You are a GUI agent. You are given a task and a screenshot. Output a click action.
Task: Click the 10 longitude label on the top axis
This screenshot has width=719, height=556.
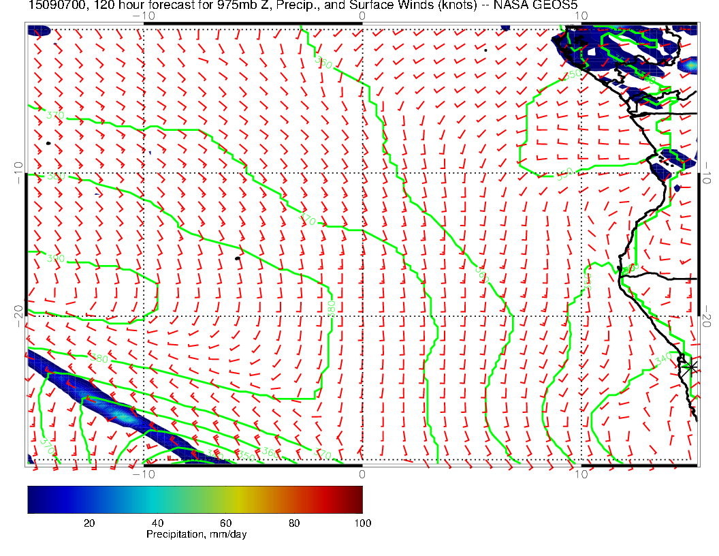point(580,14)
